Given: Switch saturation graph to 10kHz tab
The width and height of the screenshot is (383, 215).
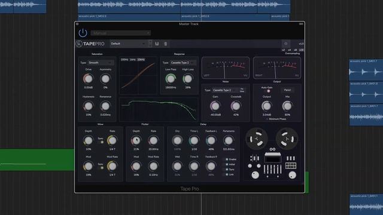Looking at the screenshot, I should click(x=141, y=60).
